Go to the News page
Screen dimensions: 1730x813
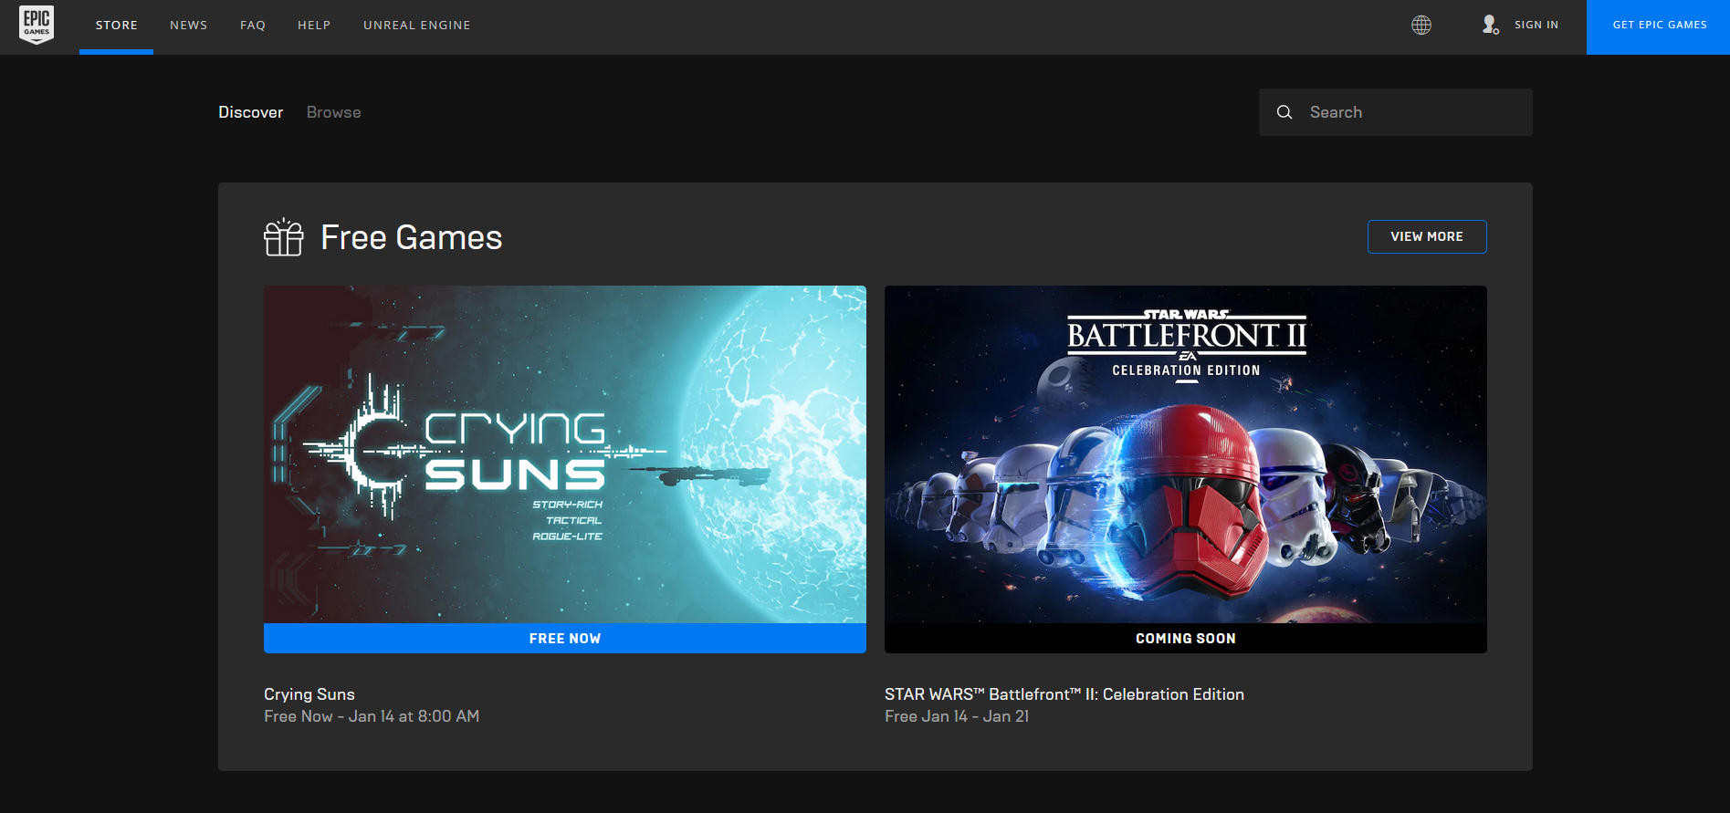coord(188,26)
